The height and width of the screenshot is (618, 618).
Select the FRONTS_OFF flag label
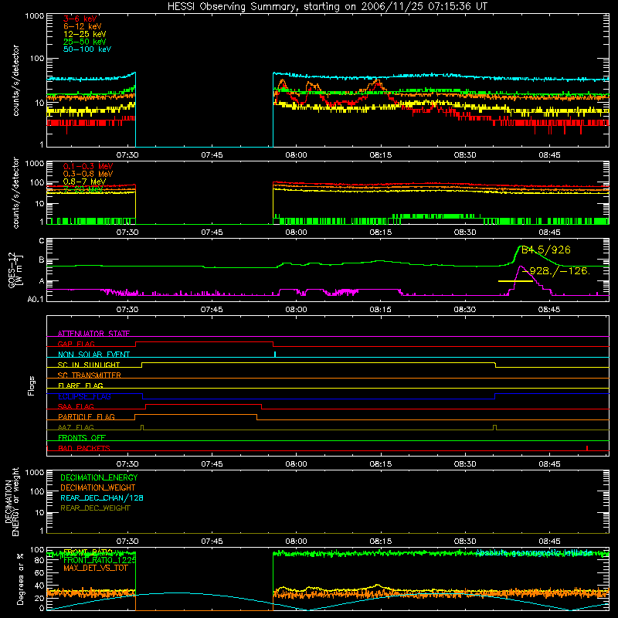coord(82,438)
